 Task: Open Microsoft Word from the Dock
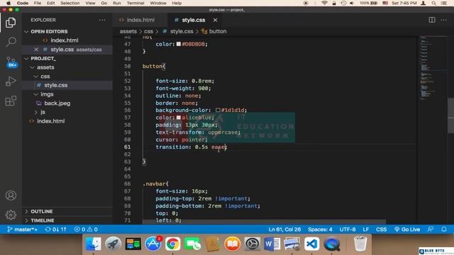272,244
